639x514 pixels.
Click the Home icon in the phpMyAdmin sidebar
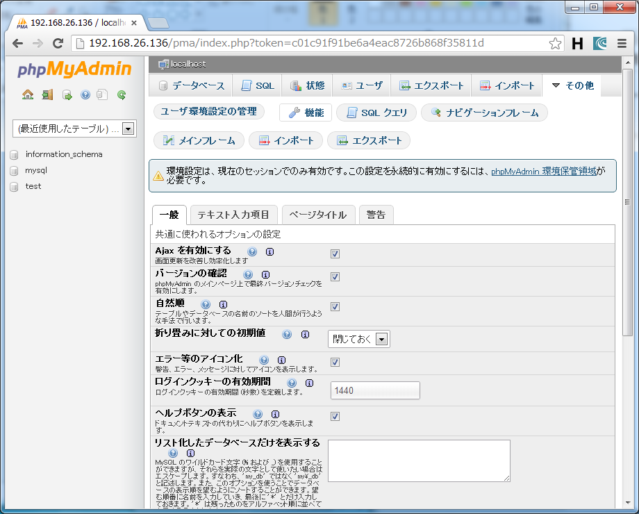point(28,94)
